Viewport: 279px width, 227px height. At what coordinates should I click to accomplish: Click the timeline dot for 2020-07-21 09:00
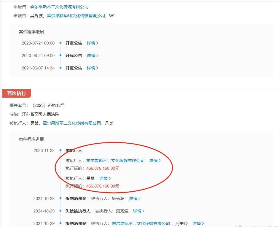tap(60, 43)
